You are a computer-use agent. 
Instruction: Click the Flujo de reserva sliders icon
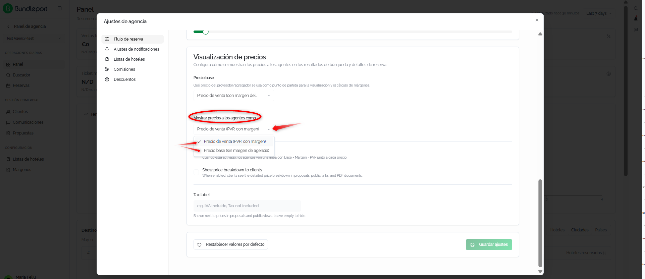(107, 39)
